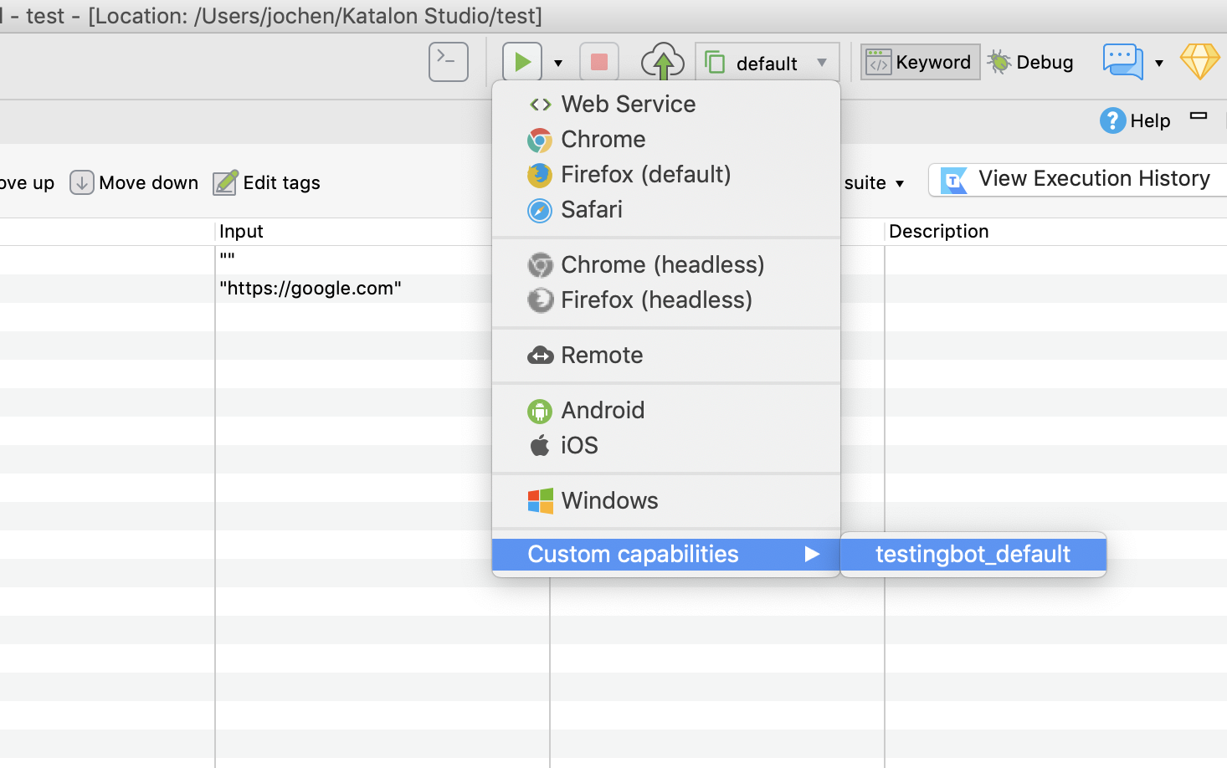Click the yellow diamond icon
This screenshot has width=1227, height=768.
tap(1199, 62)
